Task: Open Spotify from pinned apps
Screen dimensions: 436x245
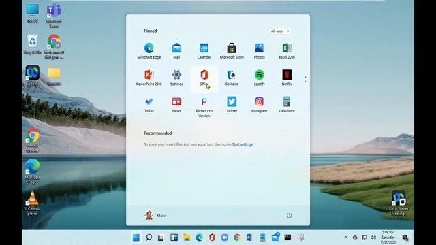Action: point(259,78)
